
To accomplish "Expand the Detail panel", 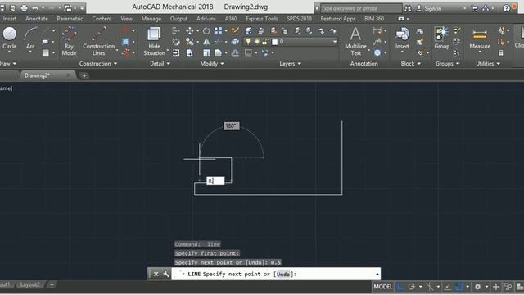I will click(160, 64).
